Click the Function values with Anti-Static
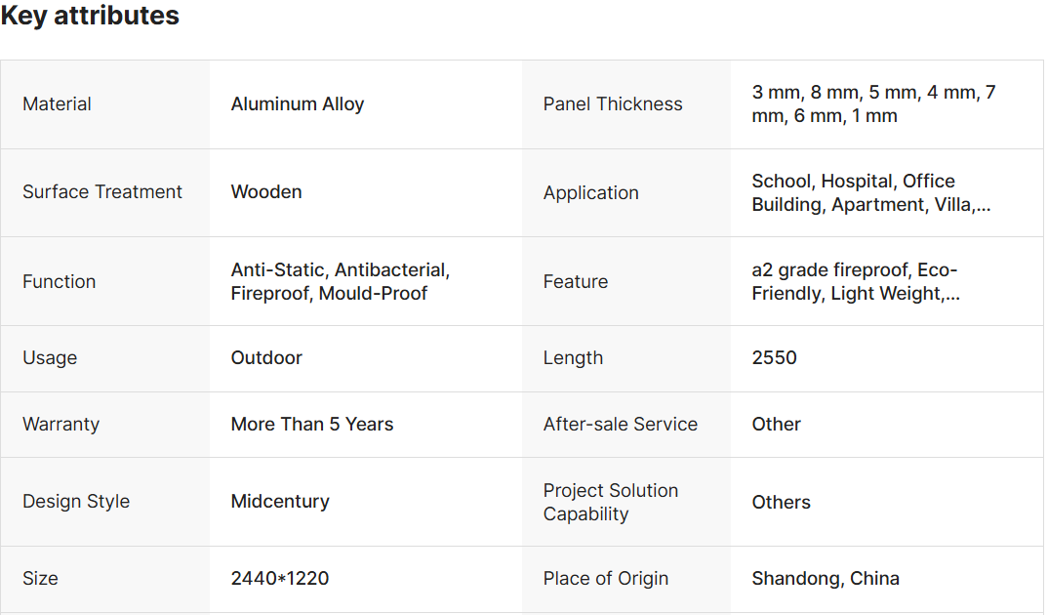The width and height of the screenshot is (1048, 615). (340, 281)
